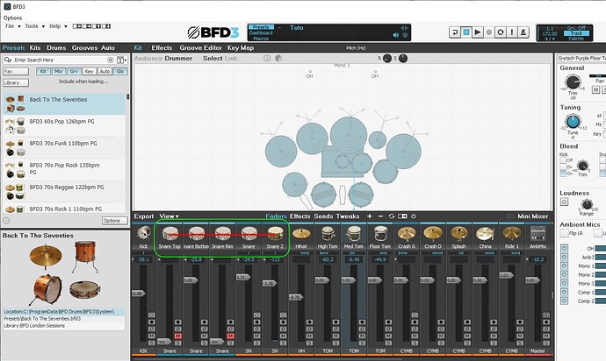Select the Ride 1 cymbal channel icon

coord(512,234)
